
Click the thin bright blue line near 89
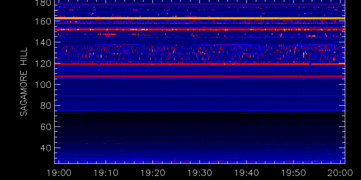[199, 96]
